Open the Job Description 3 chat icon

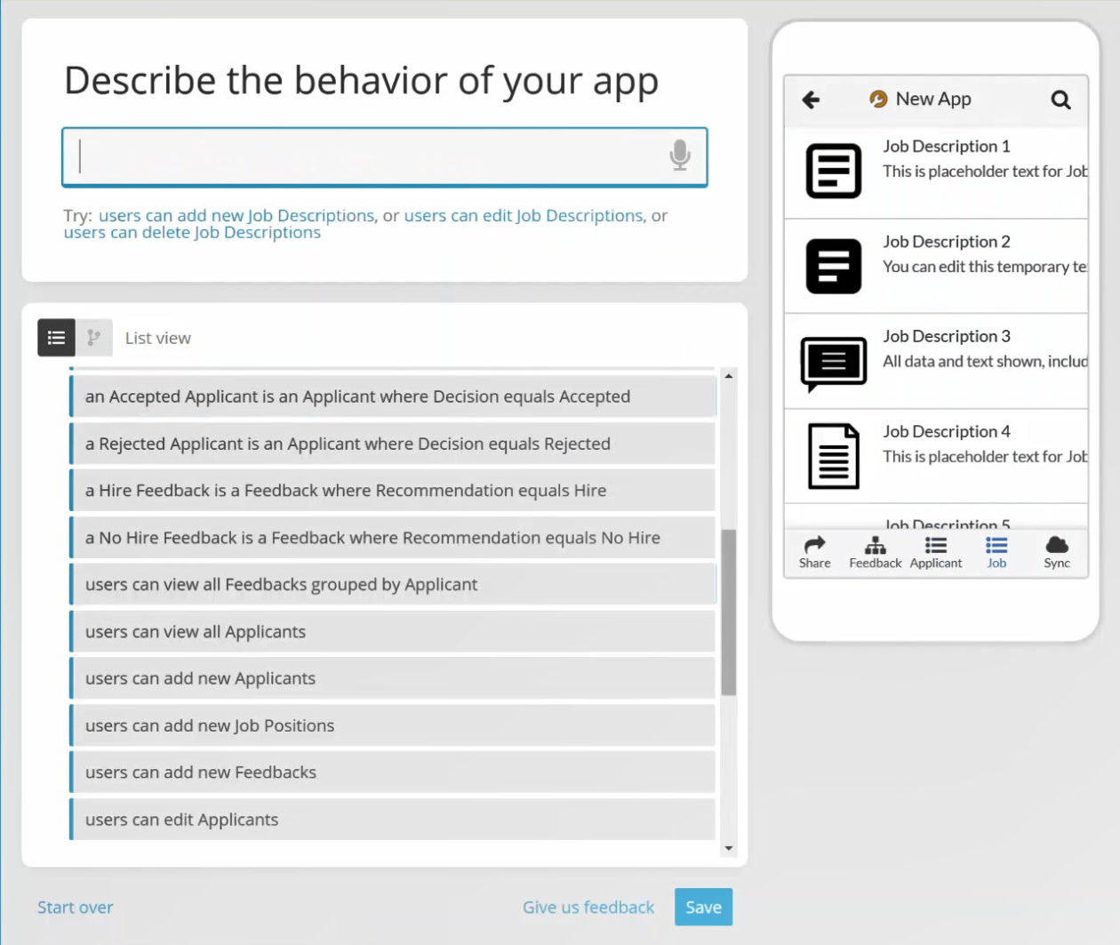834,364
